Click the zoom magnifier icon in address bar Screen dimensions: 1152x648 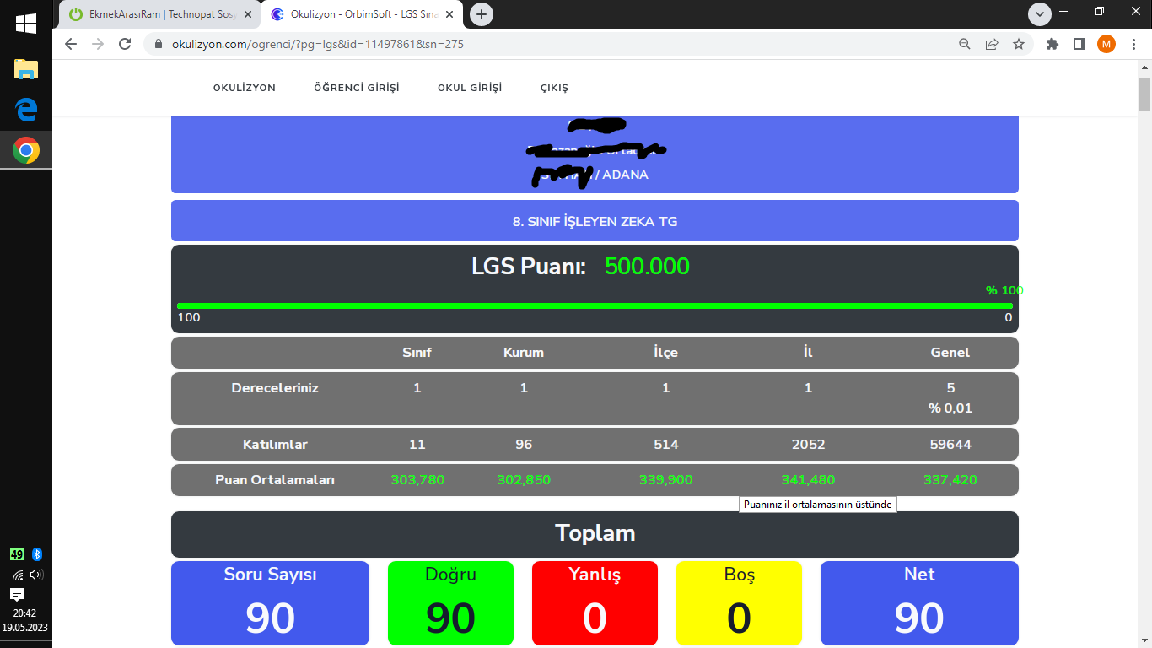pos(965,44)
